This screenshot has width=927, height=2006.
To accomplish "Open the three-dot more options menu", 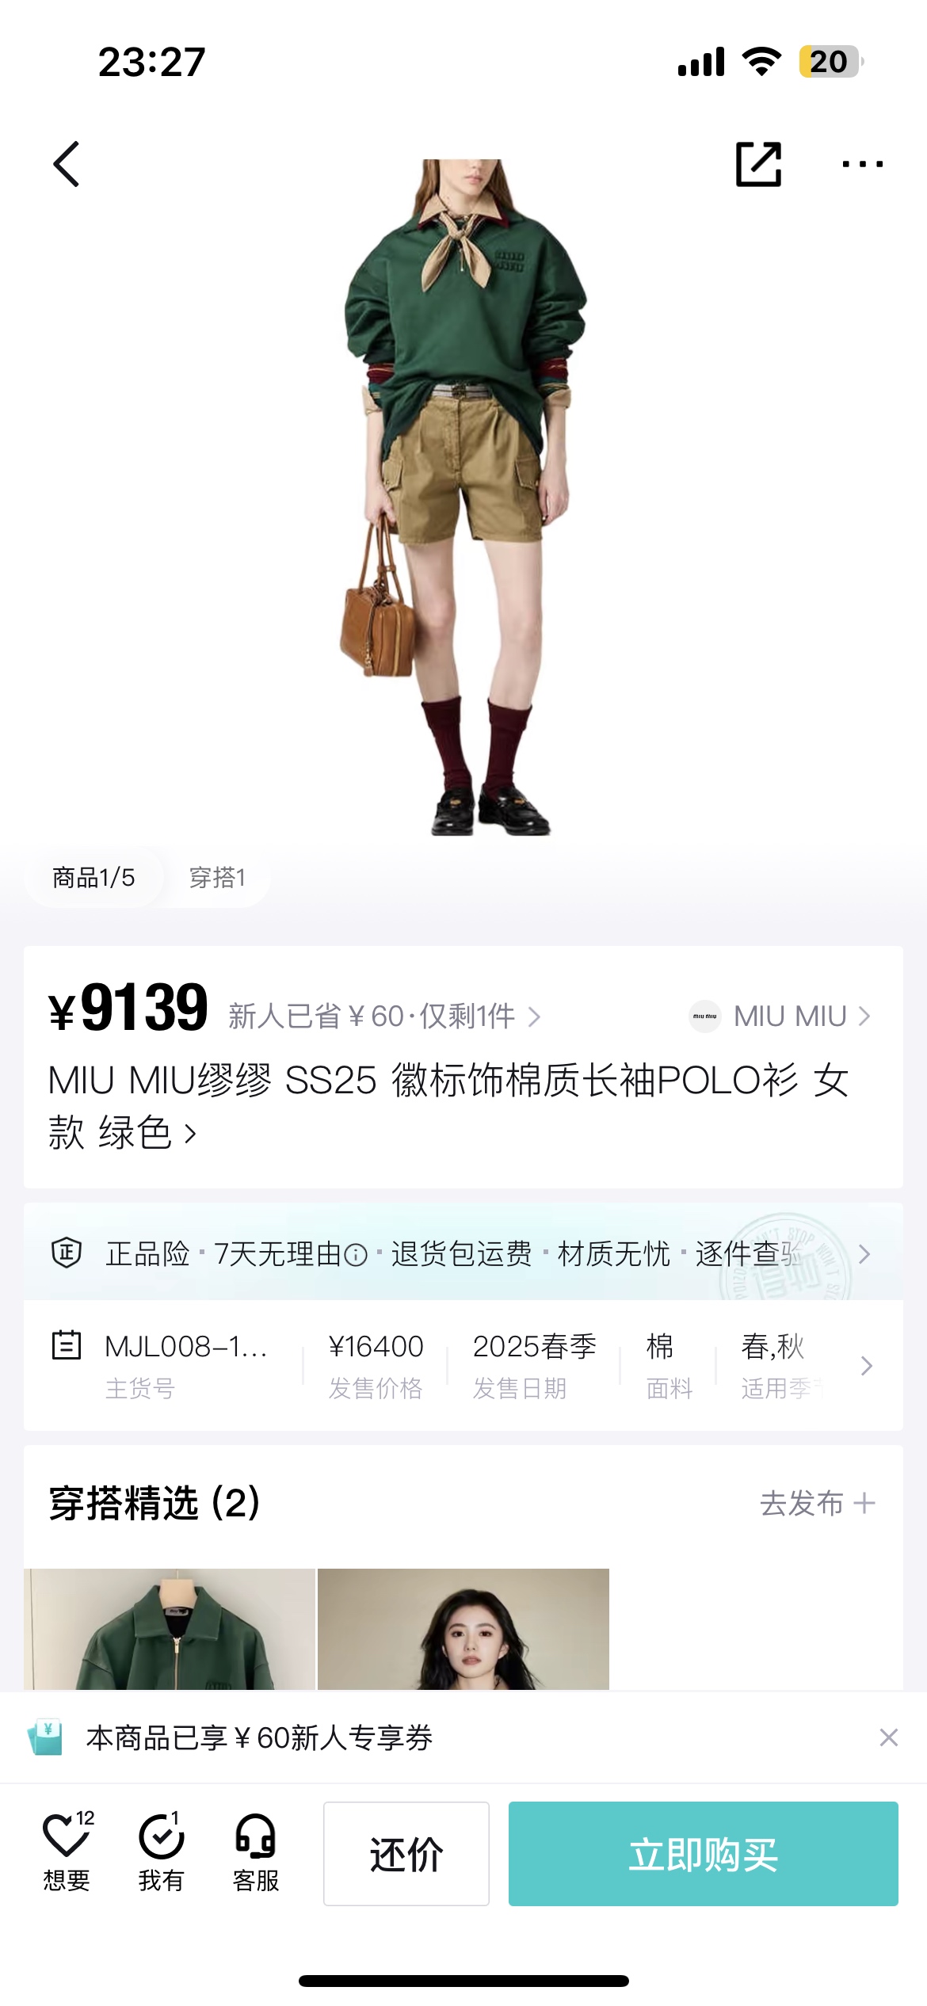I will [862, 164].
